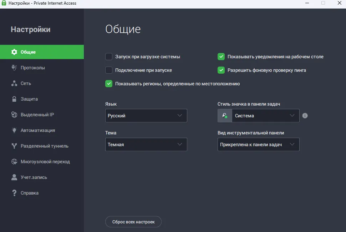Viewport: 346px width, 232px height.
Task: Switch to the Учет.запись section
Action: pos(32,177)
